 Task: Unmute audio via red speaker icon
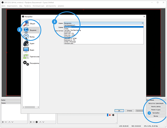click(x=110, y=115)
